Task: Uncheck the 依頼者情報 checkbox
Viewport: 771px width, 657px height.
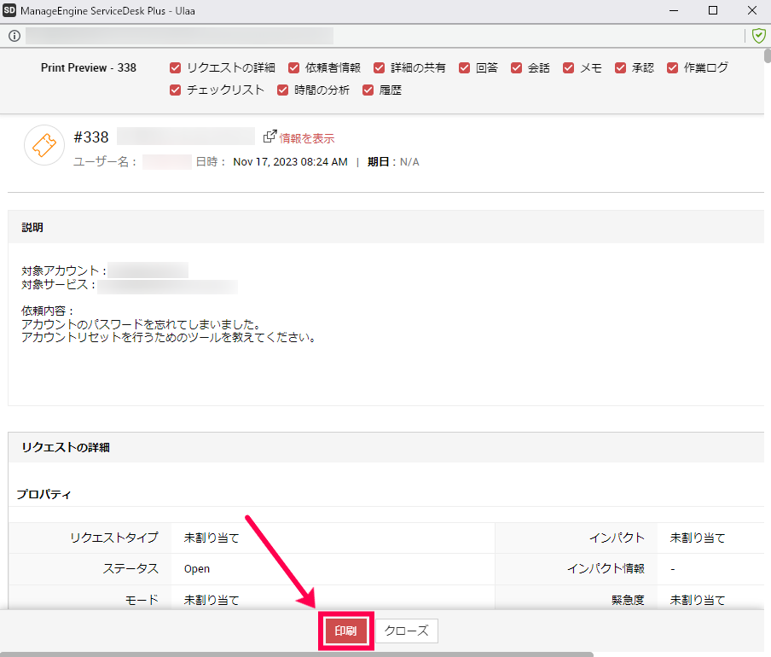Action: click(x=293, y=68)
